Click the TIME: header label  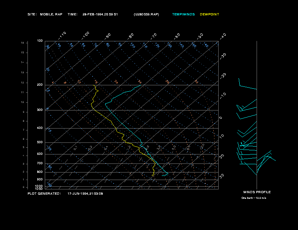[72, 14]
